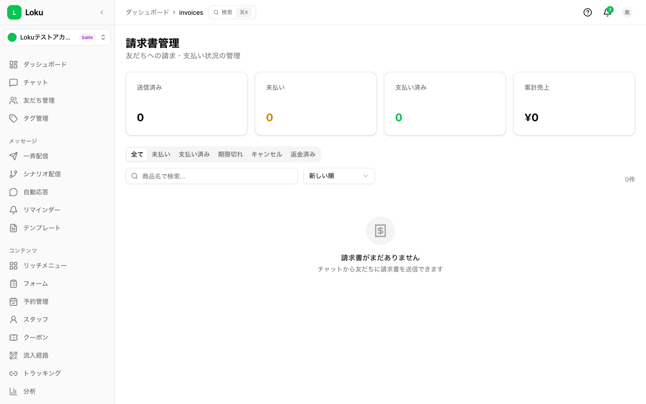This screenshot has height=404, width=646.
Task: Click the ダッシュボード grid icon in sidebar
Action: coord(13,65)
